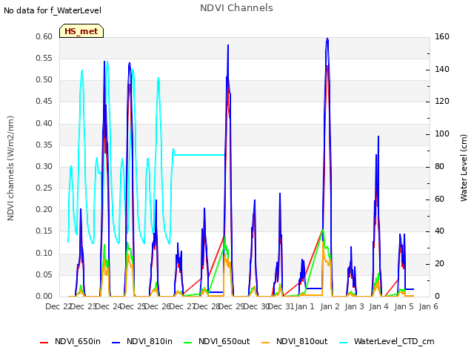Click the 0.15 left axis value
The image size is (474, 356).
(x=44, y=231)
